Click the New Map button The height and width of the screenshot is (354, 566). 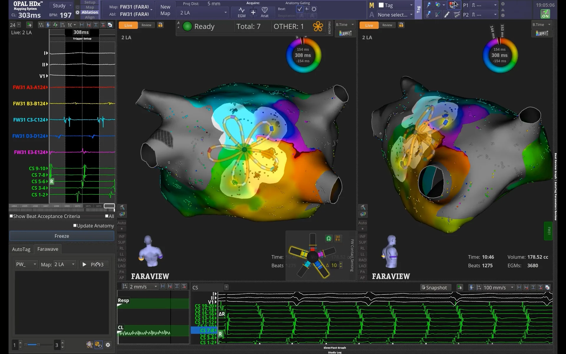[x=165, y=10]
